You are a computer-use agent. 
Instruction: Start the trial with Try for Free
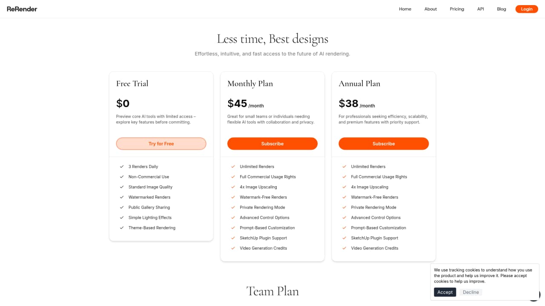[x=161, y=144]
